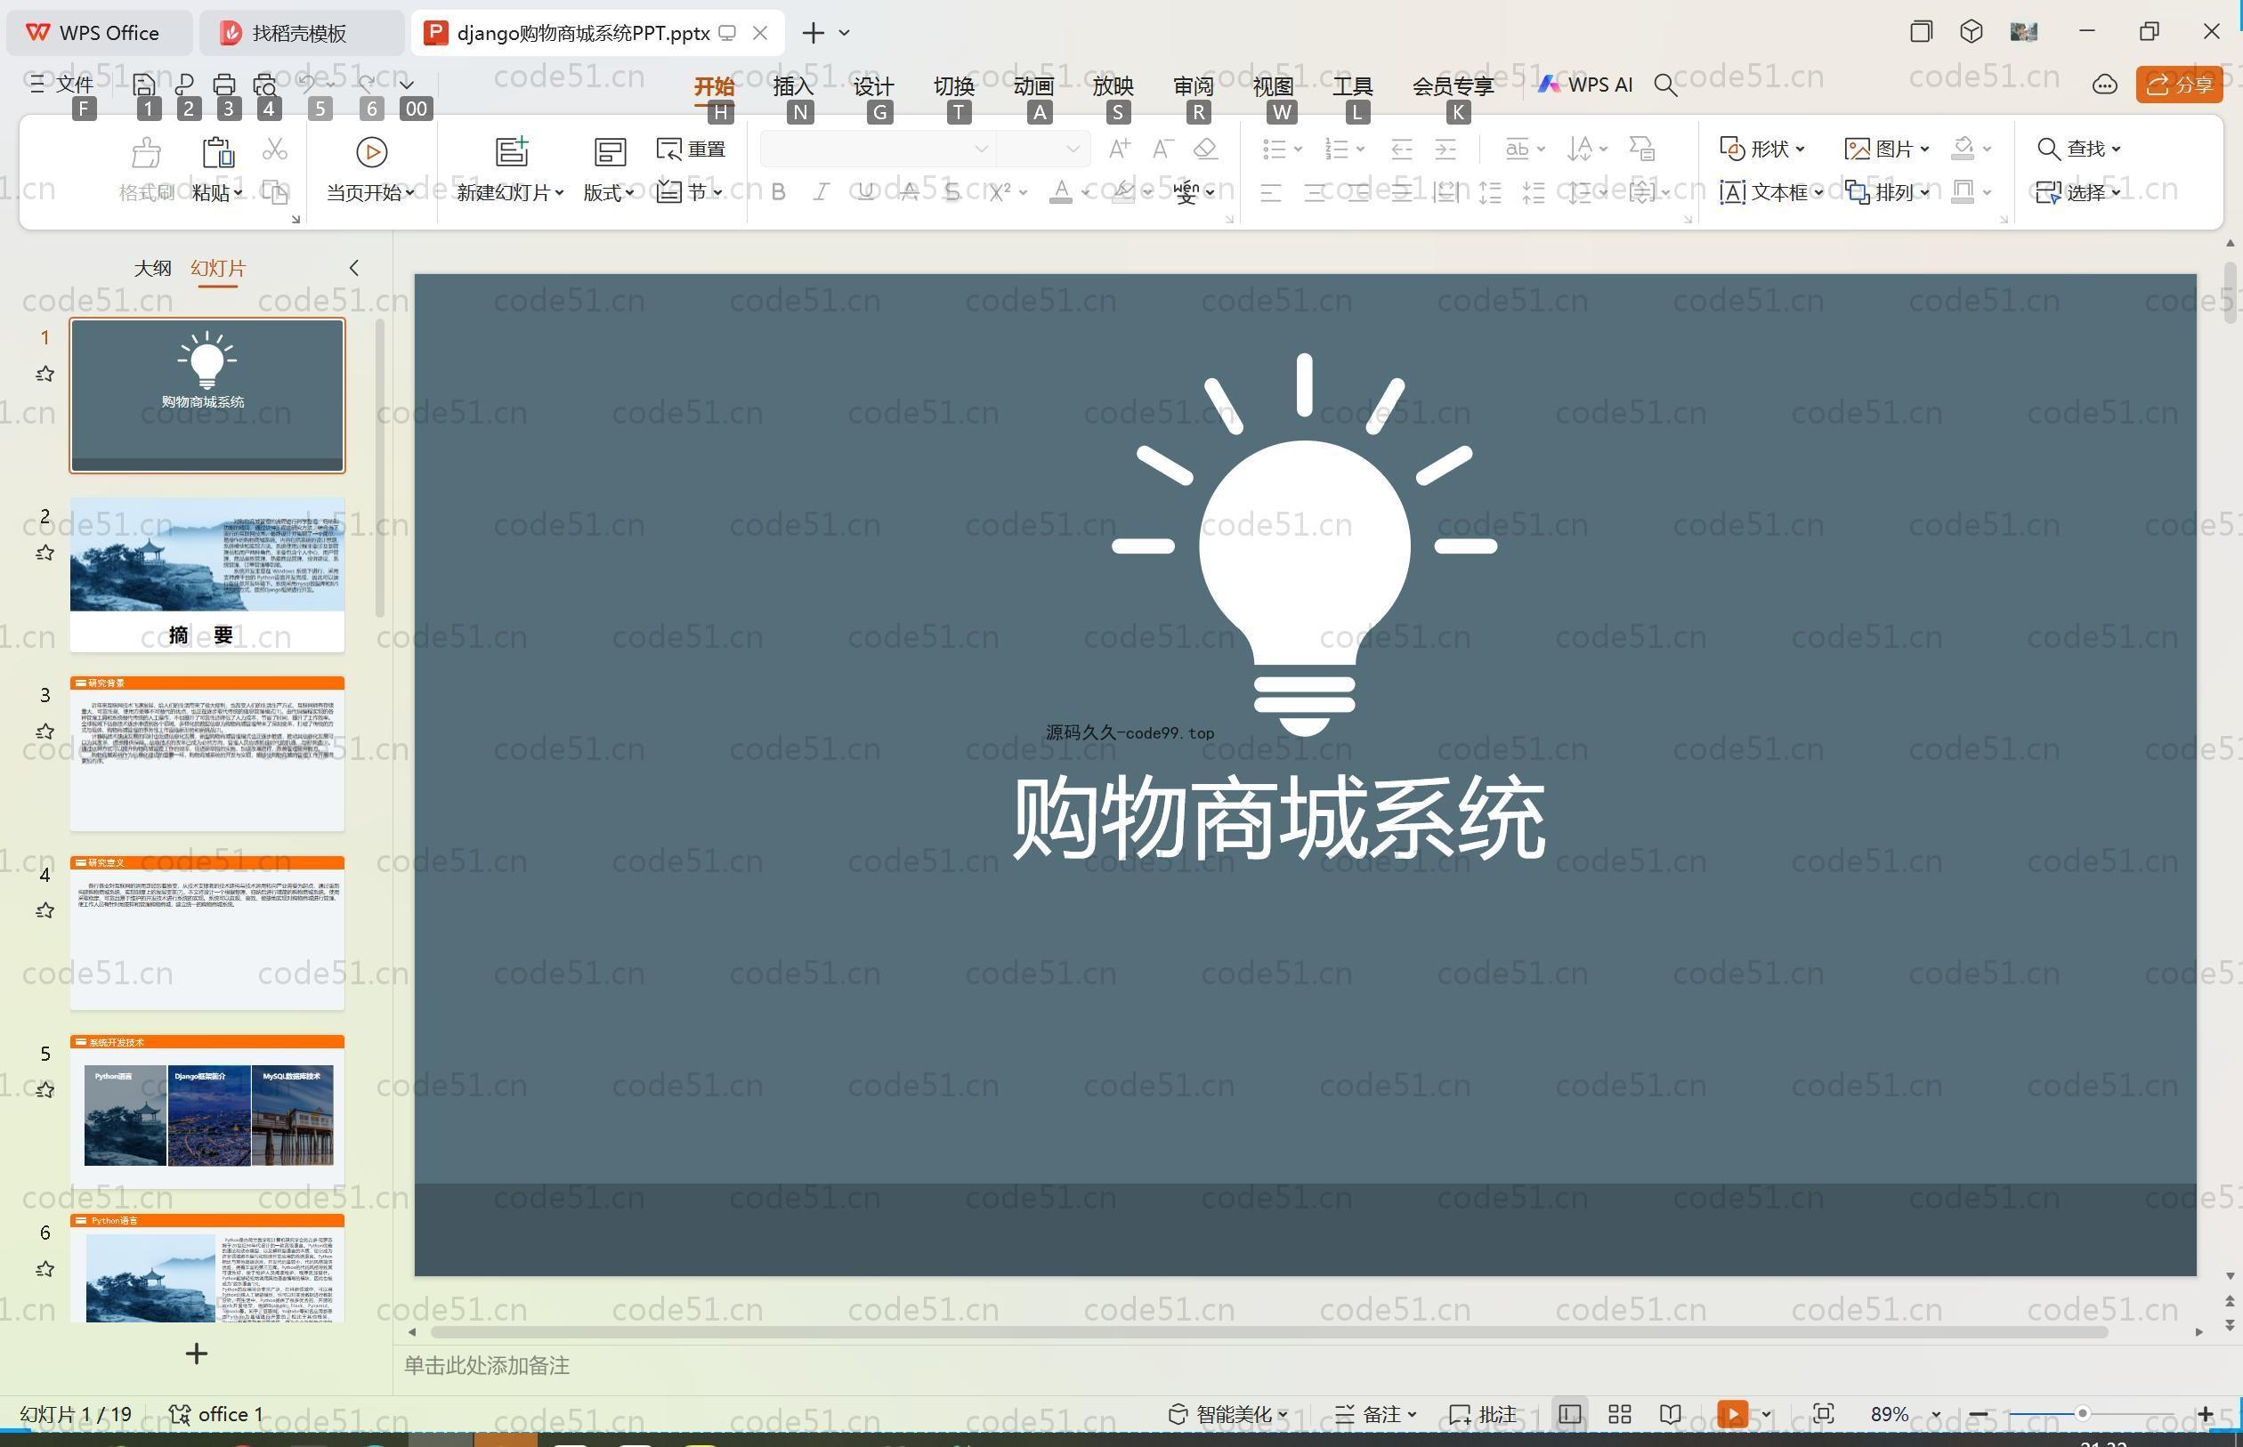Toggle Strikethrough formatting
Screen dimensions: 2243x1447
tap(910, 192)
